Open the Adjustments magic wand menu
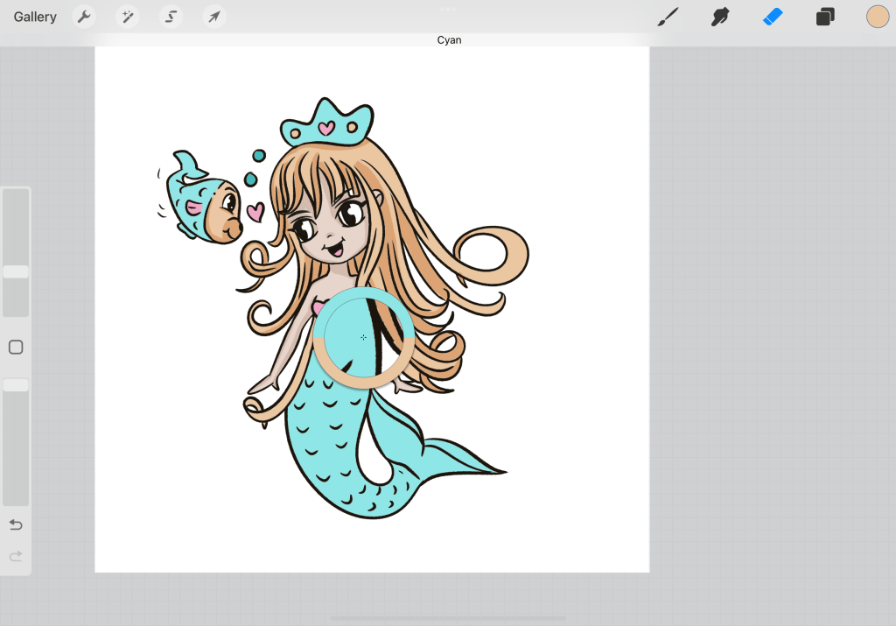 128,17
